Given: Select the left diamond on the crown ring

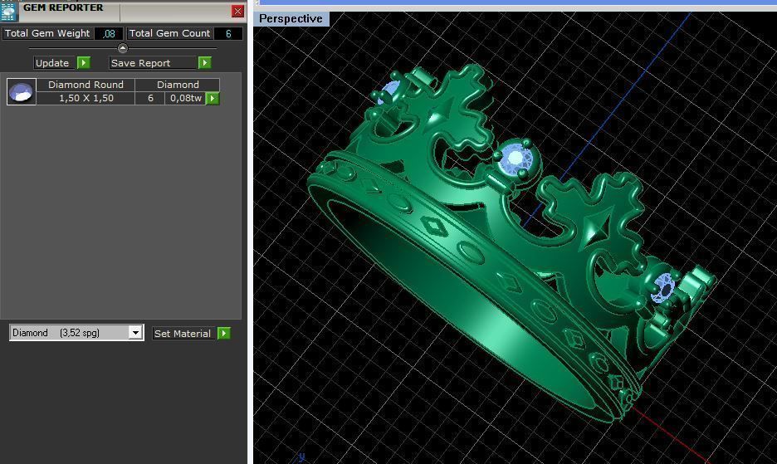Looking at the screenshot, I should pyautogui.click(x=388, y=91).
